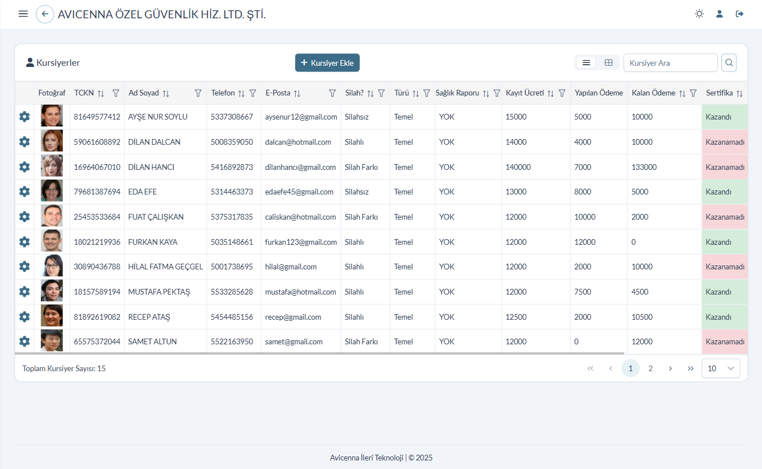Click the back arrow button
The height and width of the screenshot is (469, 762).
tap(45, 14)
